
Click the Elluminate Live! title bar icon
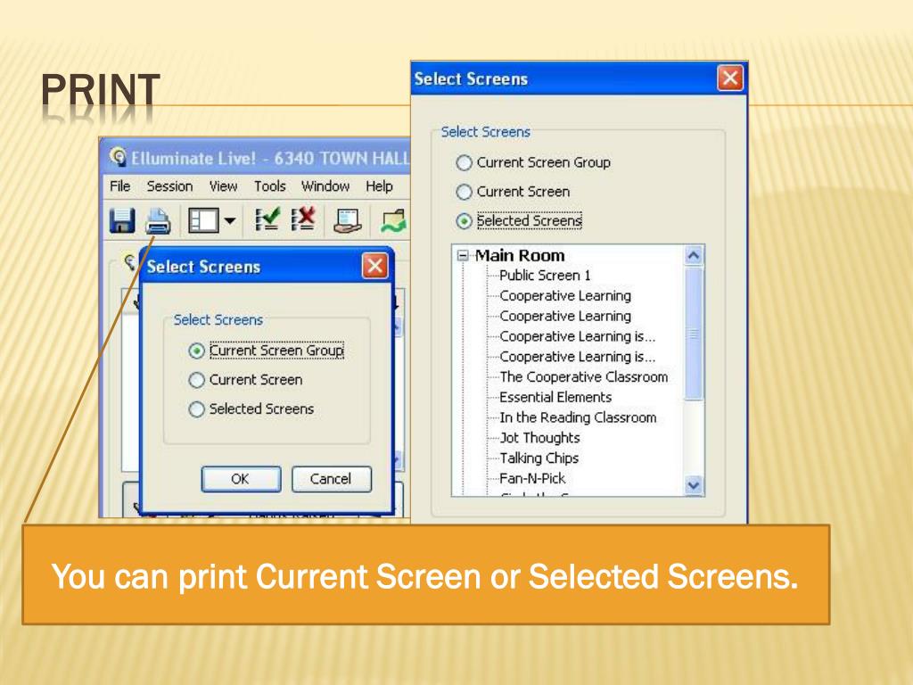tap(119, 157)
